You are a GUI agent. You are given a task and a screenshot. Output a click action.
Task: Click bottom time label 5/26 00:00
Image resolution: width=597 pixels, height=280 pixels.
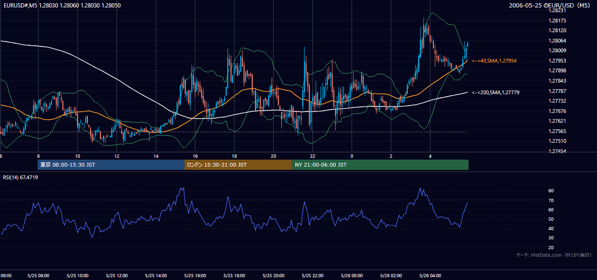pyautogui.click(x=352, y=275)
